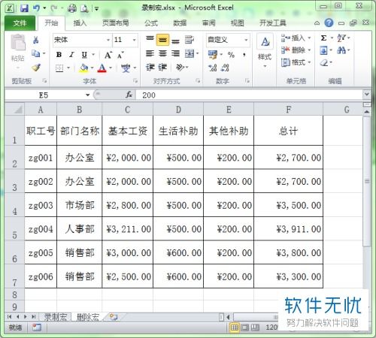Switch to the 插入 ribbon tab
The width and height of the screenshot is (376, 338).
tap(80, 23)
